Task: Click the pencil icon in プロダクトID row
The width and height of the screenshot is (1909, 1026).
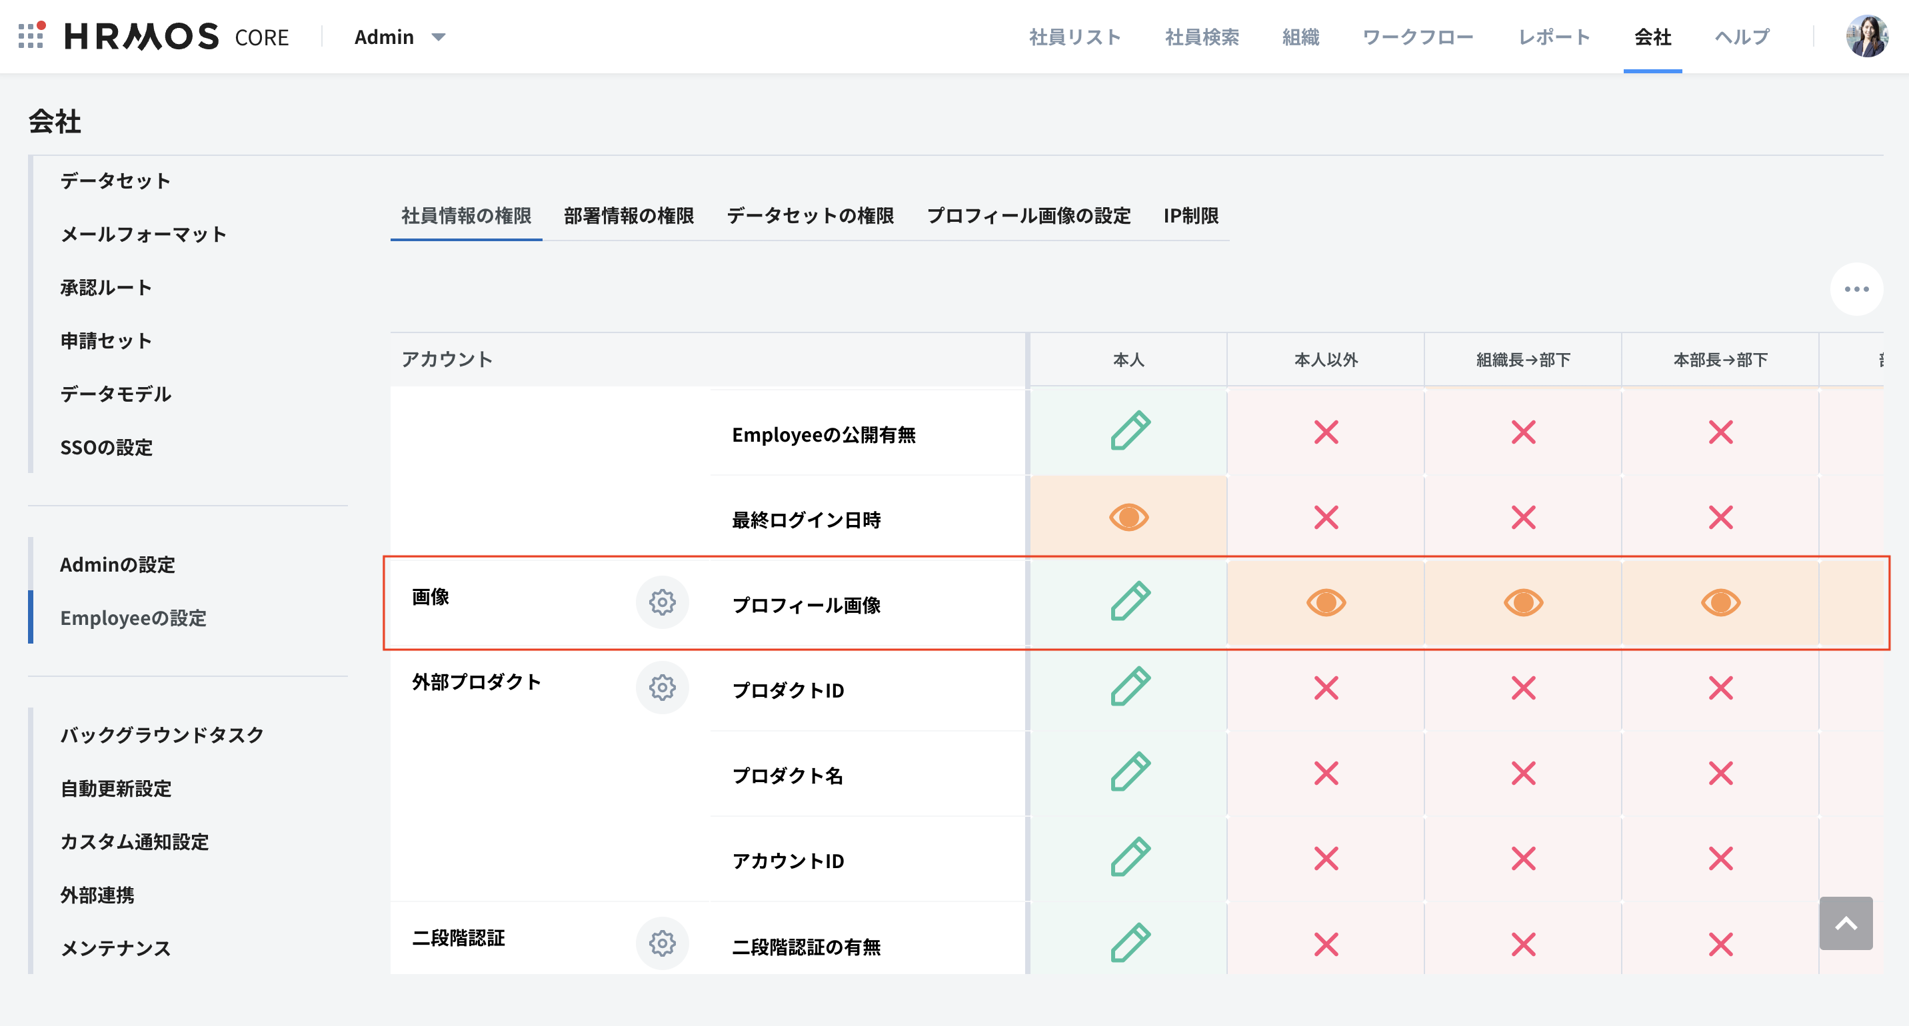Action: [1129, 688]
